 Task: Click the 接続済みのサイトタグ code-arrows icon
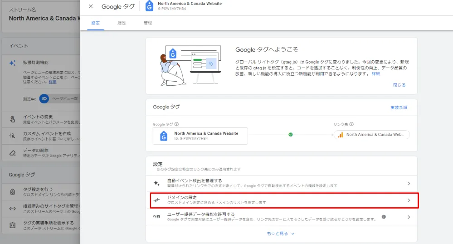click(x=12, y=209)
